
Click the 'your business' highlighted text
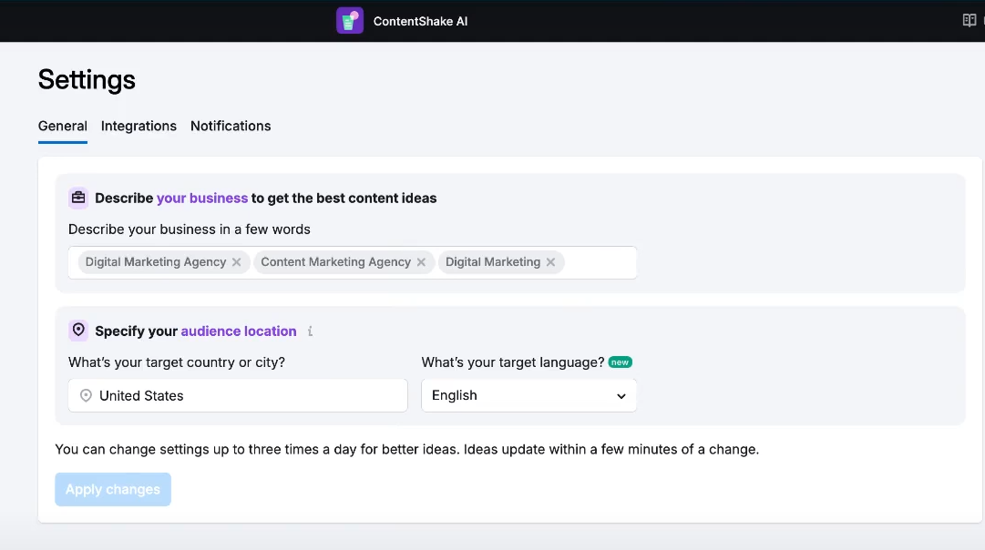[x=202, y=199]
